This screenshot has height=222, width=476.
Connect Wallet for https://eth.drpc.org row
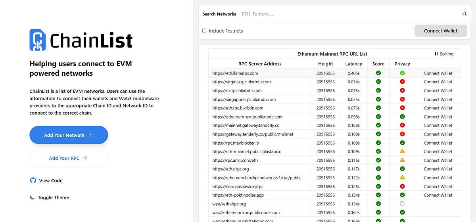(x=438, y=169)
